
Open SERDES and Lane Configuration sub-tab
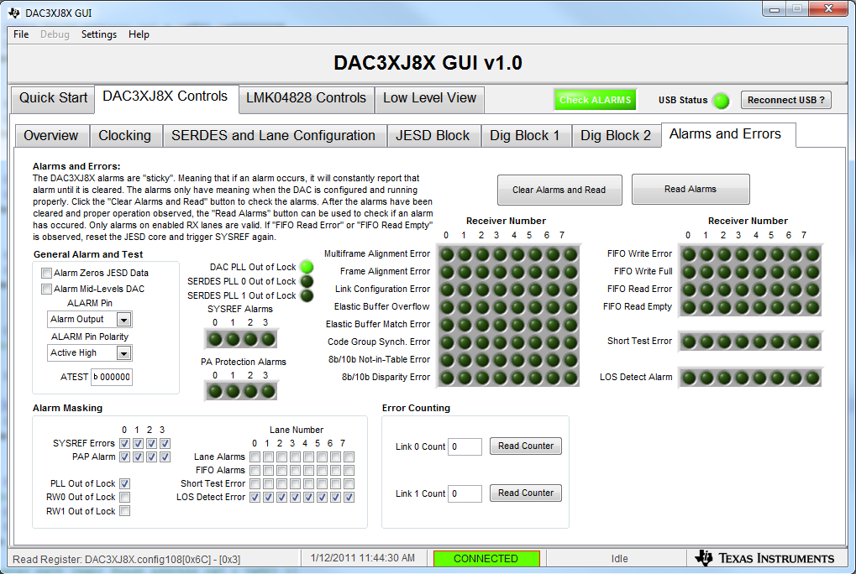(x=274, y=136)
